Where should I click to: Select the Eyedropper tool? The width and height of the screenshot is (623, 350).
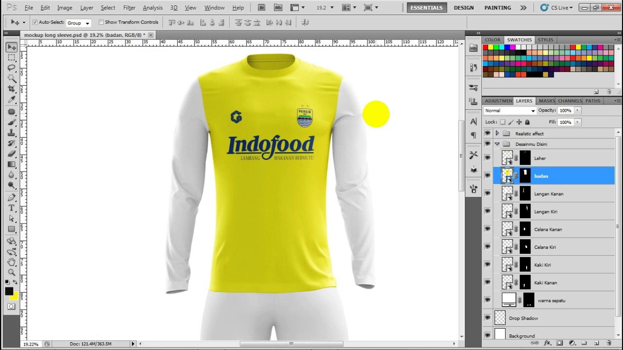tap(12, 100)
